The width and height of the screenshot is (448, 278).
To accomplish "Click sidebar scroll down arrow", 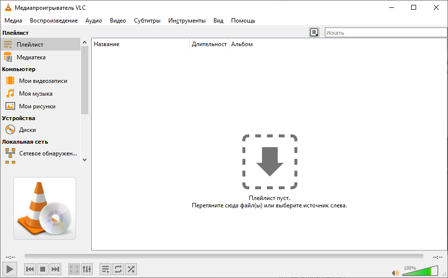I will click(x=84, y=160).
